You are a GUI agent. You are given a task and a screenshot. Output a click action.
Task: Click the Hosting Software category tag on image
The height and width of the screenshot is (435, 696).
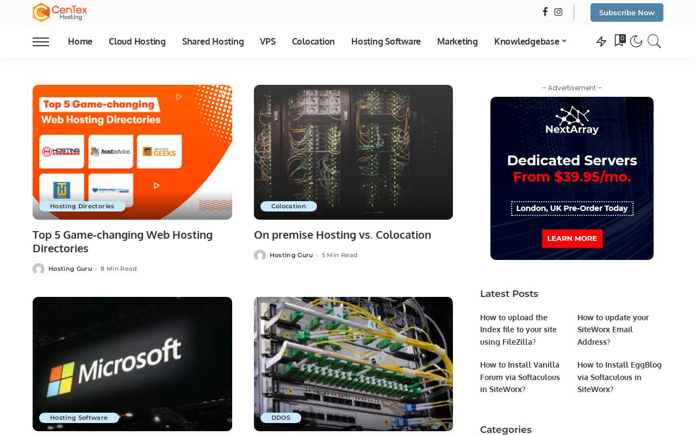[79, 418]
